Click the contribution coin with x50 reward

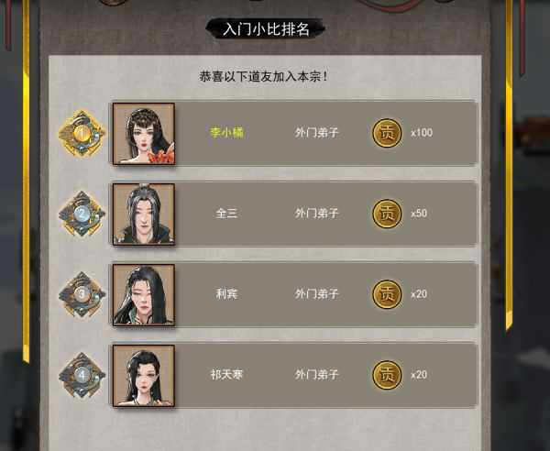point(387,214)
